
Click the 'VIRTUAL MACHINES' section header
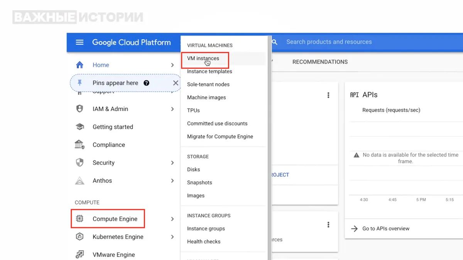pyautogui.click(x=210, y=46)
